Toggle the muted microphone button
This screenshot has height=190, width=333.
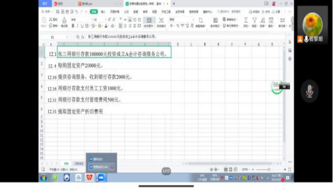pos(310,91)
